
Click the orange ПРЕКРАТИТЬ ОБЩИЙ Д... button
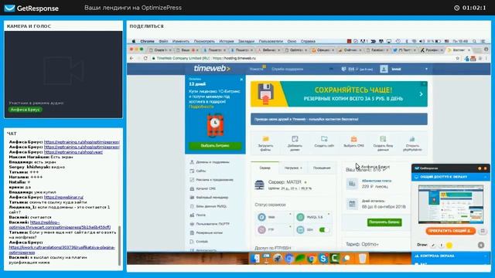coord(450,231)
